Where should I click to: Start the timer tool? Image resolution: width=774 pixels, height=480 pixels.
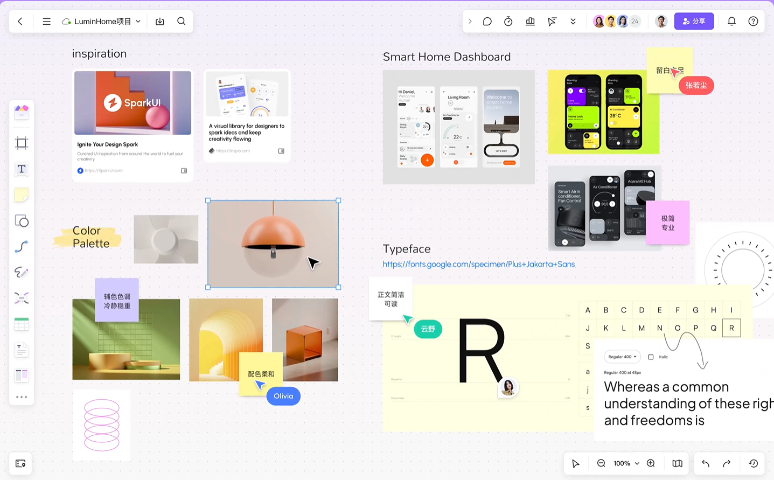(508, 22)
